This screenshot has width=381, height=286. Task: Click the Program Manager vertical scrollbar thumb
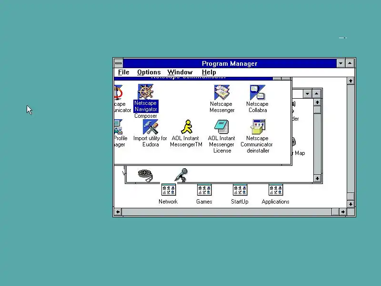(351, 197)
